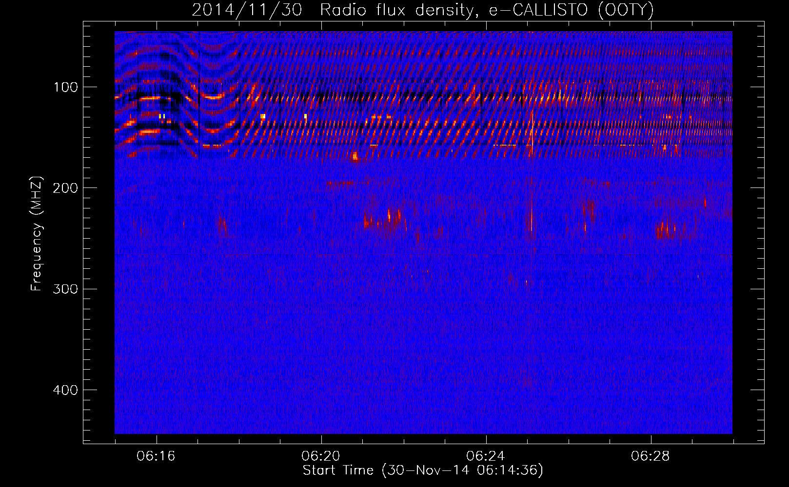Click the '06:28' time tick label

[x=651, y=456]
